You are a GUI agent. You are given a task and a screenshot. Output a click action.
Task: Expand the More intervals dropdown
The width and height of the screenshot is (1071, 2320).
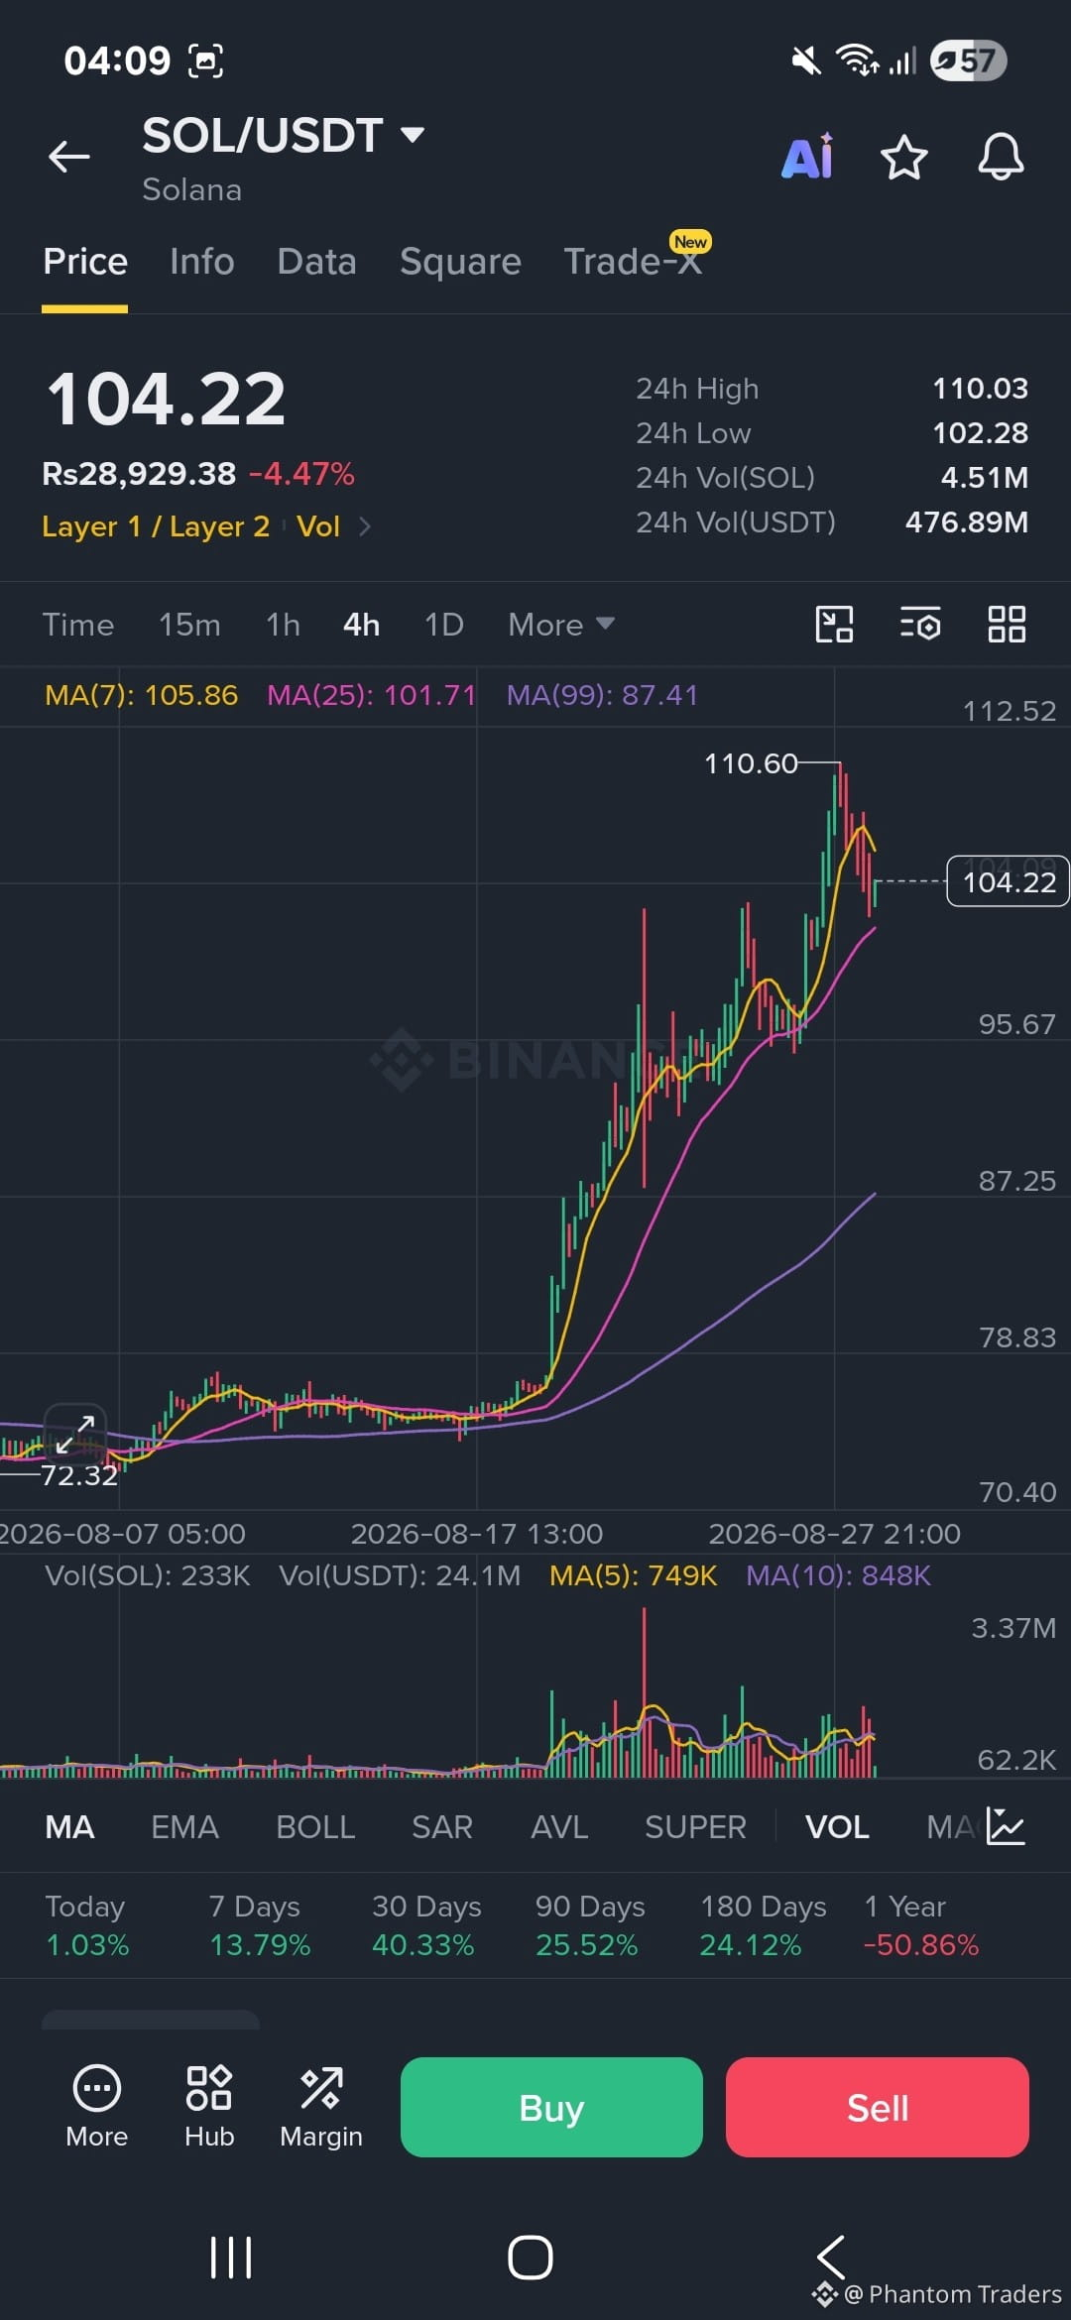(561, 625)
